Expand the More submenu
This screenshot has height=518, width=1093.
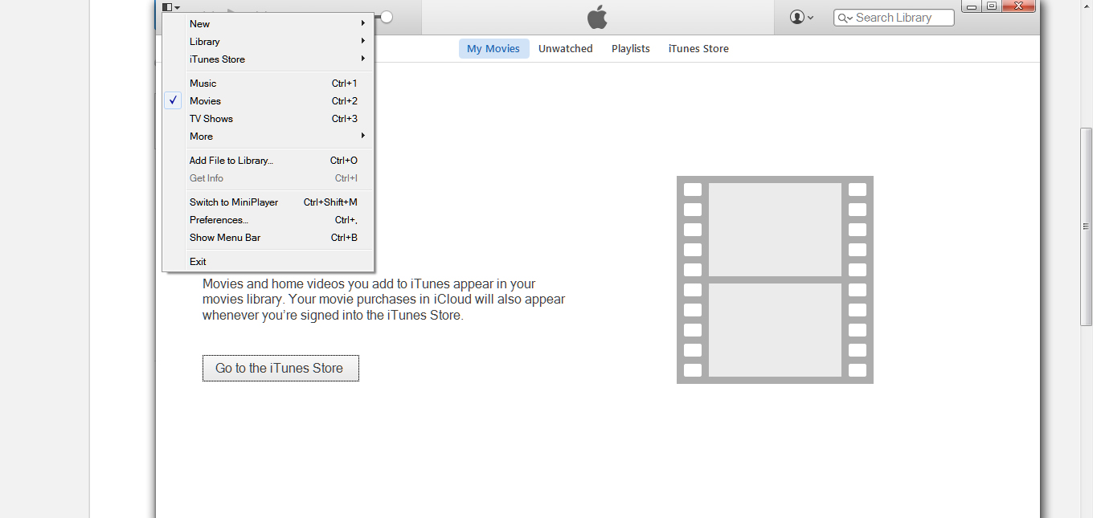pyautogui.click(x=268, y=137)
